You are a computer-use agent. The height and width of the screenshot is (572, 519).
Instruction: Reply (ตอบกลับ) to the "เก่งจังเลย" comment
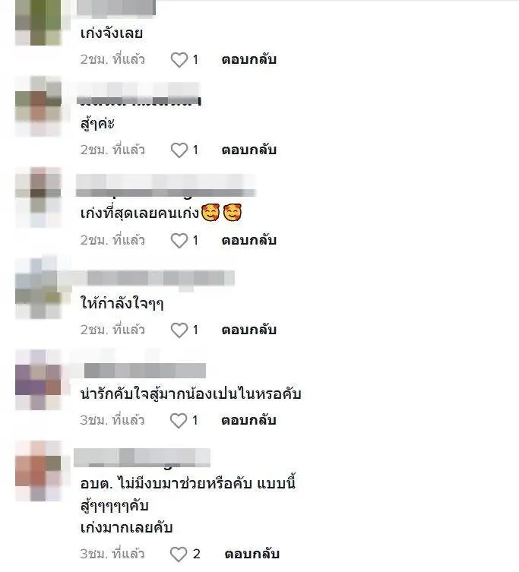pos(249,59)
